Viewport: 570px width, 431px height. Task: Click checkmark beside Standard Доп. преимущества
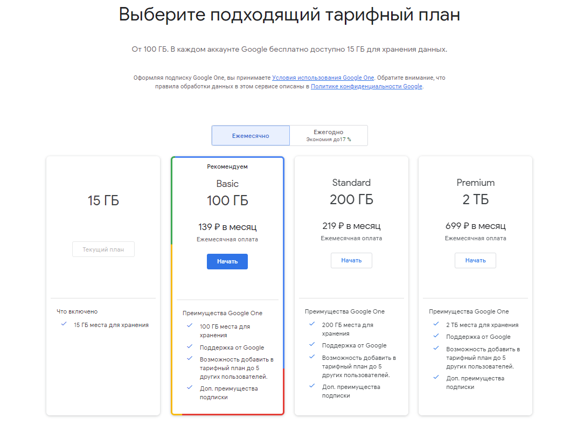(x=312, y=386)
